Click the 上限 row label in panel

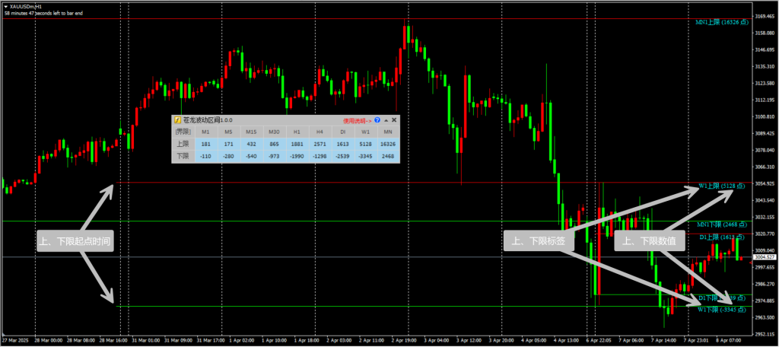point(182,144)
